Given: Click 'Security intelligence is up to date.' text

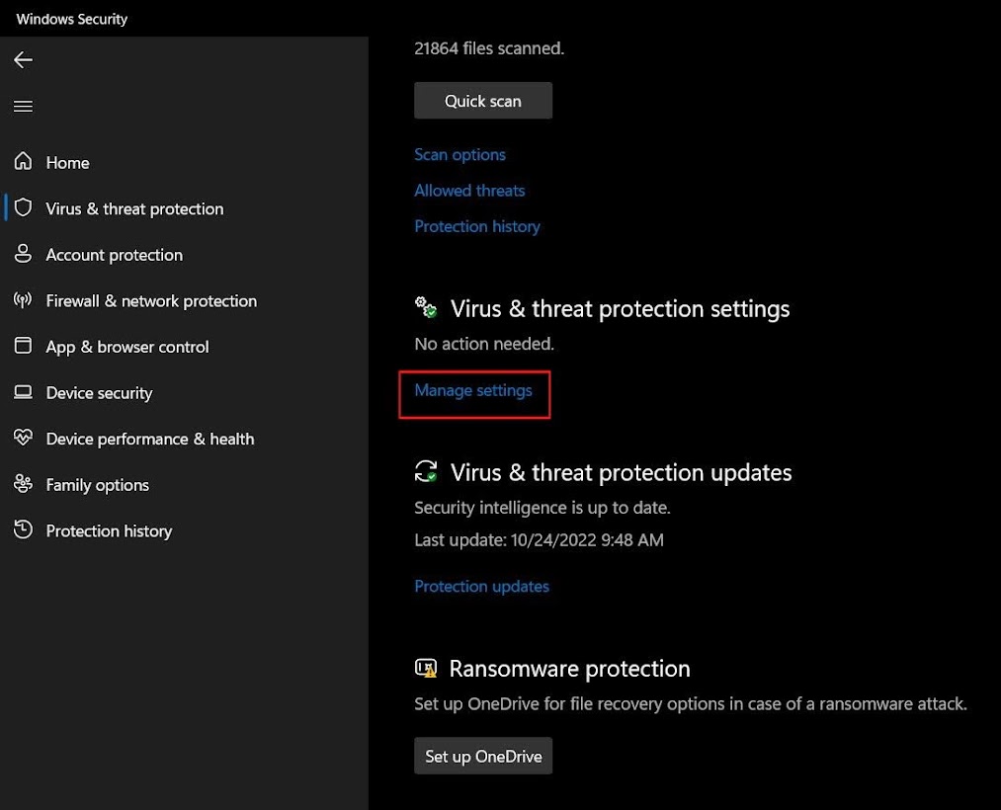Looking at the screenshot, I should point(542,508).
